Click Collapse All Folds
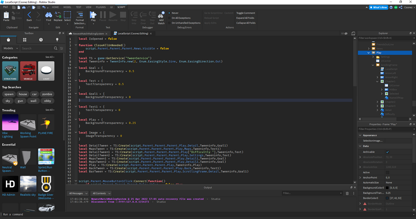Image resolution: width=416 pixels, height=219 pixels. point(246,23)
